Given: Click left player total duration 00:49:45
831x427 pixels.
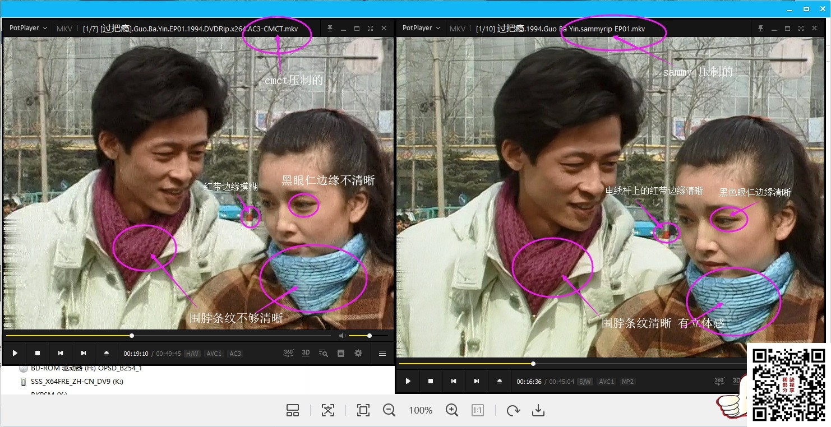Looking at the screenshot, I should 169,354.
